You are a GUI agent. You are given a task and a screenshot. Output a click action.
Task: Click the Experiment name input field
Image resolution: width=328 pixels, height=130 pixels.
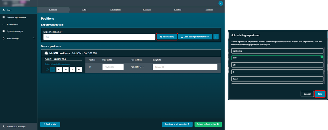(99, 37)
